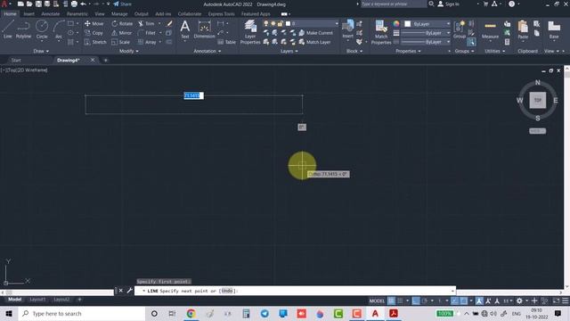Click Match Properties tool
Viewport: 570px width, 321px height.
(x=381, y=32)
